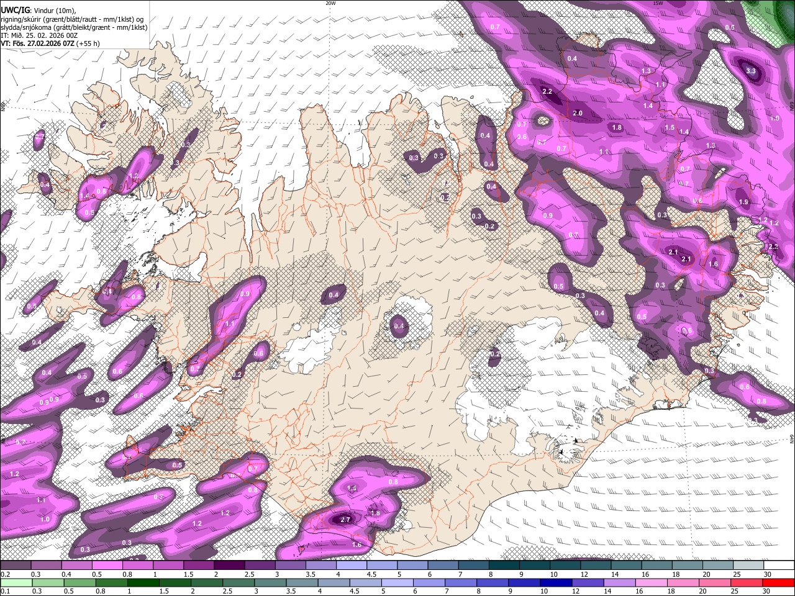Click the "20W" longitude label
The image size is (795, 596).
[330, 3]
